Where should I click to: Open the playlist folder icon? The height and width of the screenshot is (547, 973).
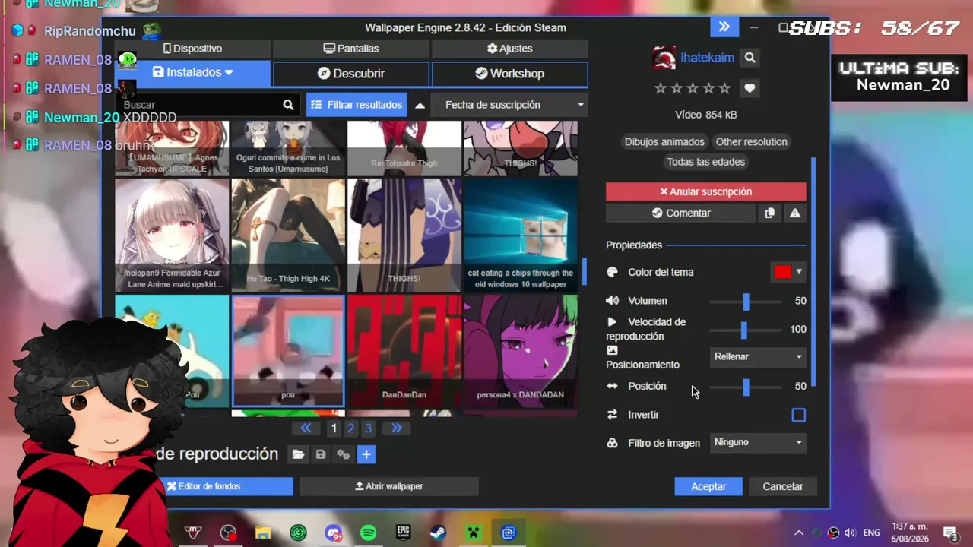coord(298,454)
